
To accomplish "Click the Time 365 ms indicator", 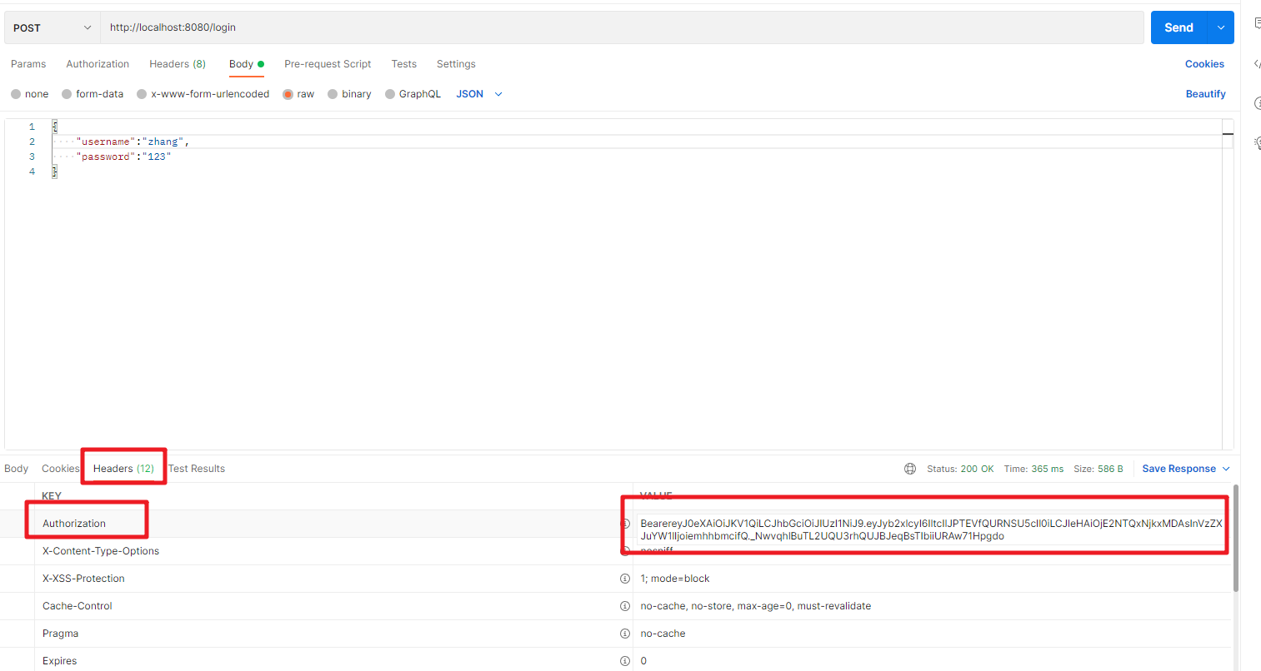I will click(1033, 469).
